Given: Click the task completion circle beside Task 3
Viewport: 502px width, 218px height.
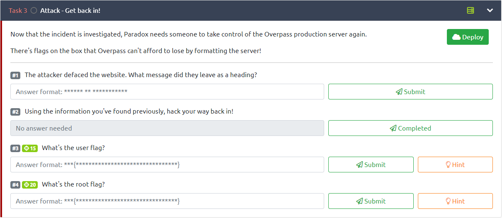Looking at the screenshot, I should [x=34, y=10].
